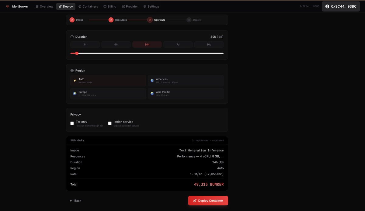Select the Europe region option
This screenshot has height=211, width=365.
[108, 94]
